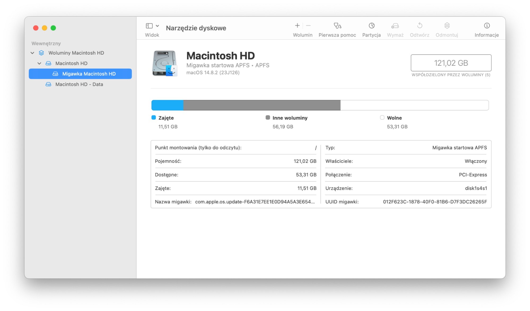Click the Wymaż erase drive icon
This screenshot has width=530, height=311.
[395, 25]
